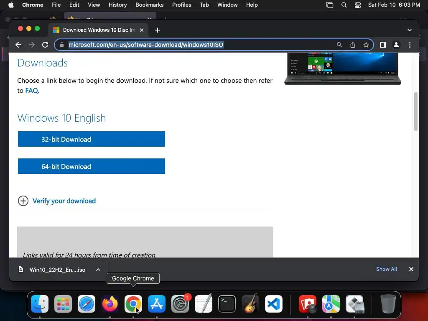
Task: Open TextEdit from the Dock
Action: tap(204, 303)
